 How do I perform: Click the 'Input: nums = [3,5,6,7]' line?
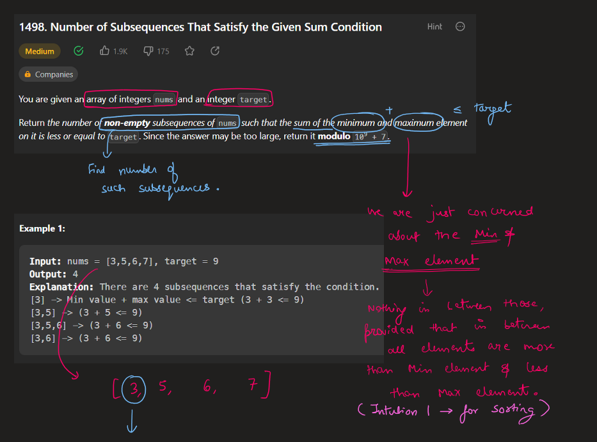(x=123, y=261)
